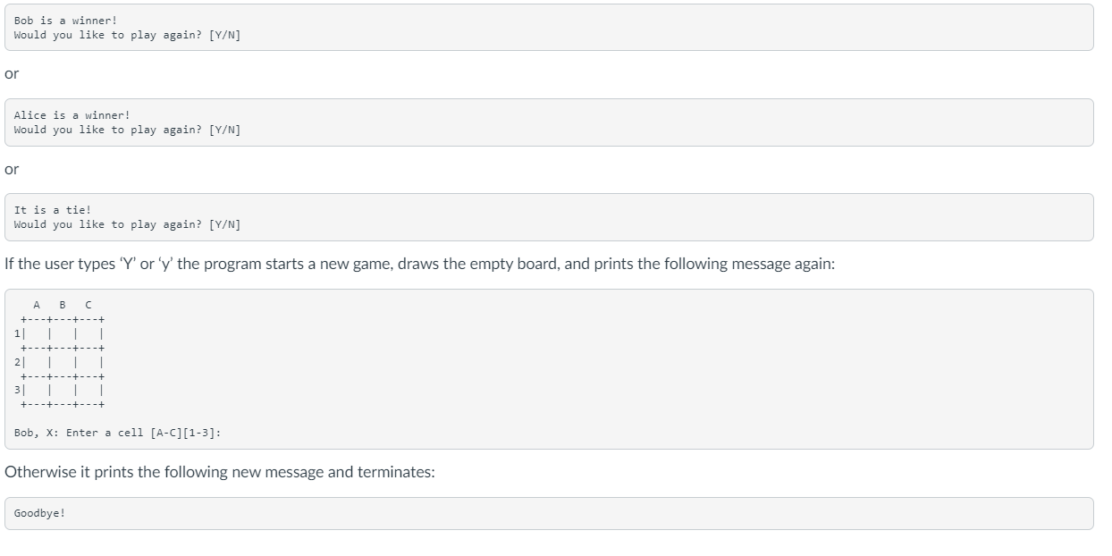Click the empty cell C3 of the board
1112x556 pixels.
[x=89, y=390]
